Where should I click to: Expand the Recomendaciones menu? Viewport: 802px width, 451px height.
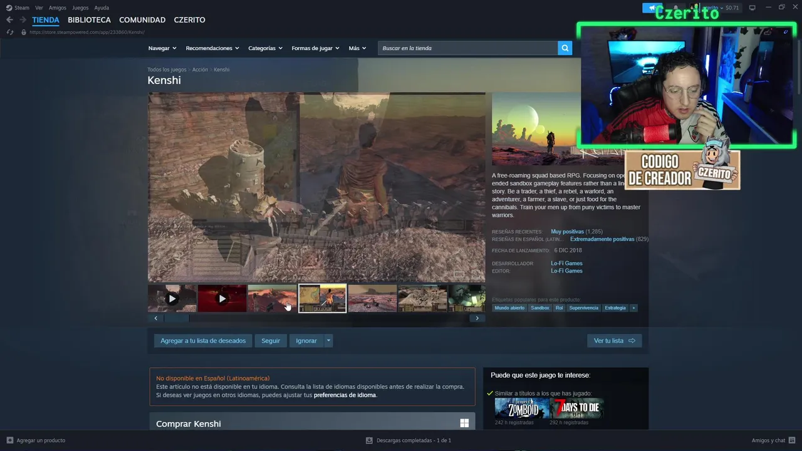pos(212,48)
